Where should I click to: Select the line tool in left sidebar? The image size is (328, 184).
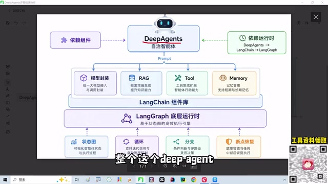[8, 116]
